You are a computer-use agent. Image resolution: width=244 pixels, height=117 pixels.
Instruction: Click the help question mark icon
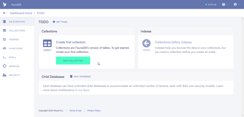coord(223,4)
